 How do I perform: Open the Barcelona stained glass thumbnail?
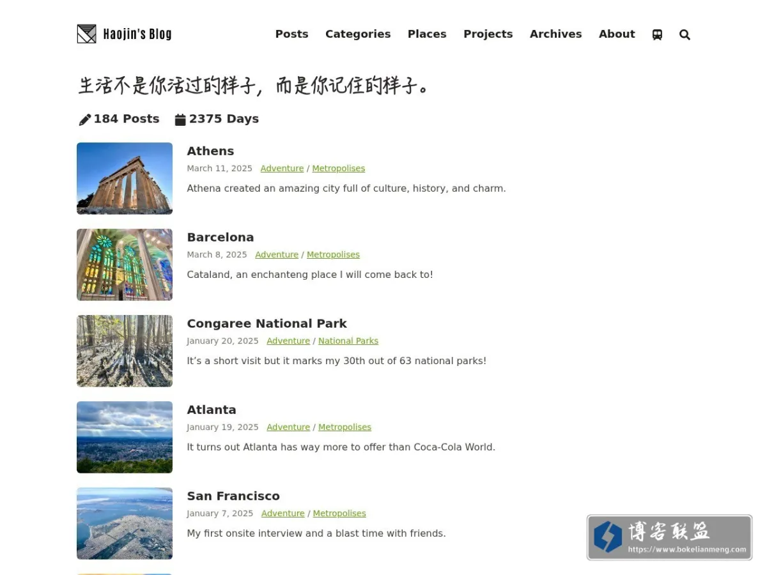125,264
